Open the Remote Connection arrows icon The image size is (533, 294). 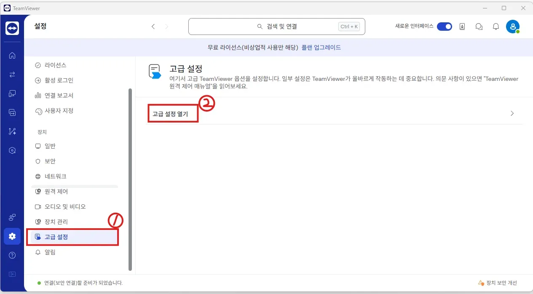click(12, 75)
